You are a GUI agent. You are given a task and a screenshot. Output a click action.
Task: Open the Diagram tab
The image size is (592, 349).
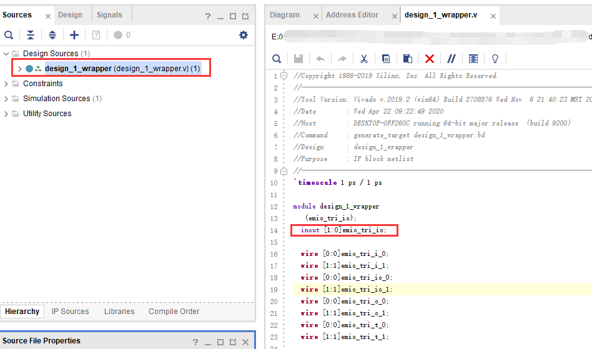pos(285,15)
